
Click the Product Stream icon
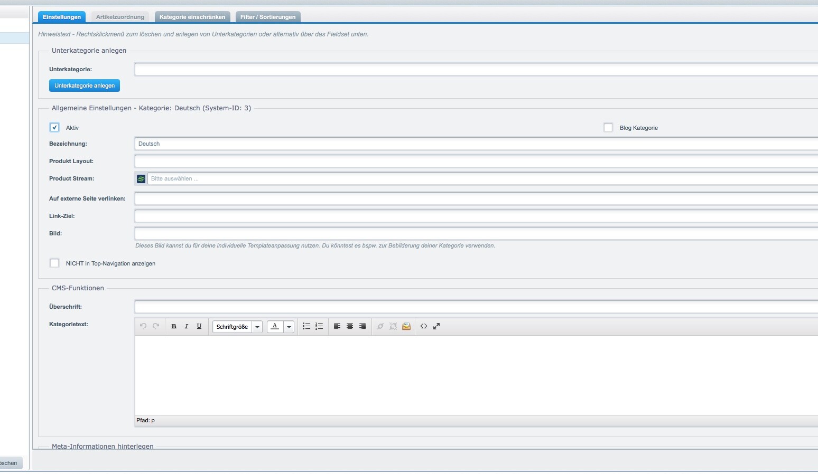[141, 179]
